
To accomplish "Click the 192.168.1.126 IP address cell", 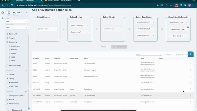I will (x=37, y=96).
